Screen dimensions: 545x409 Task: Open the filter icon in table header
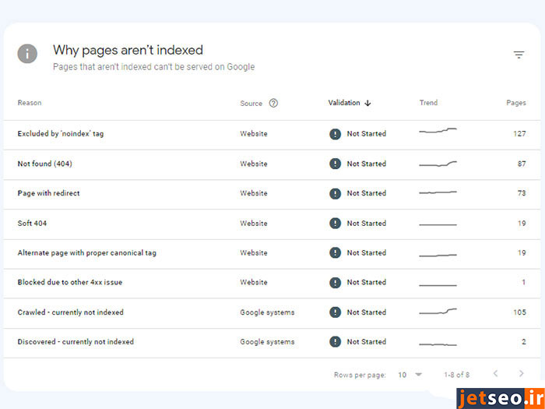tap(519, 55)
